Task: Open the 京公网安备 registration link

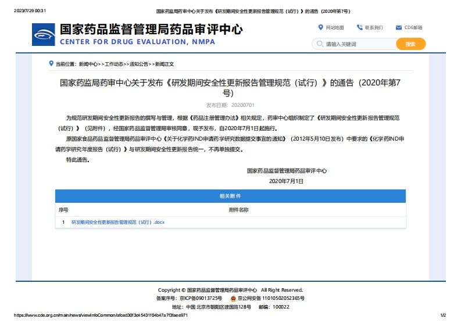Action: (270, 298)
